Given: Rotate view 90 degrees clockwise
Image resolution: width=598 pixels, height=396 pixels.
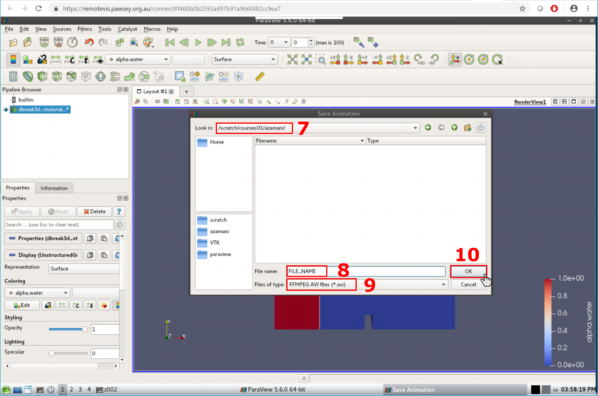Looking at the screenshot, I should pyautogui.click(x=419, y=60).
